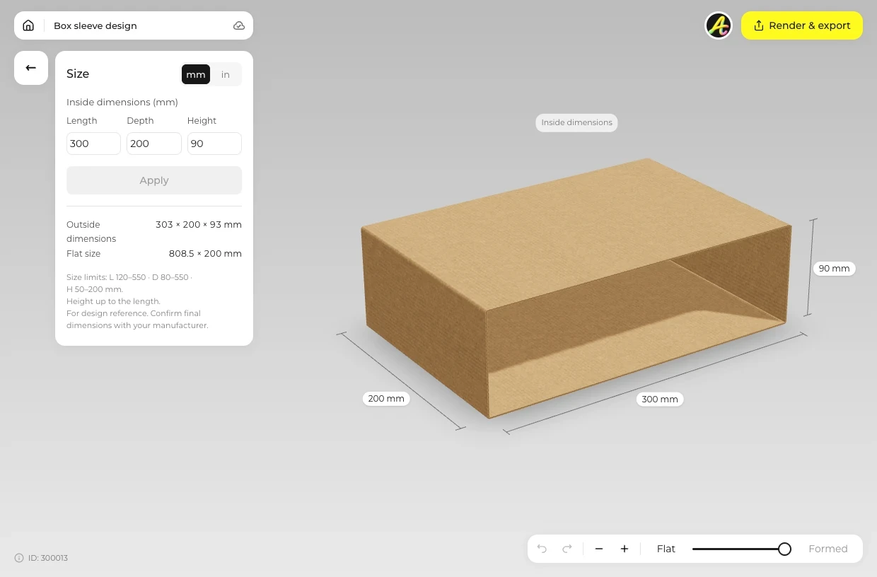Select the flat size value 808.5 × 200 mm
877x577 pixels.
click(x=205, y=253)
